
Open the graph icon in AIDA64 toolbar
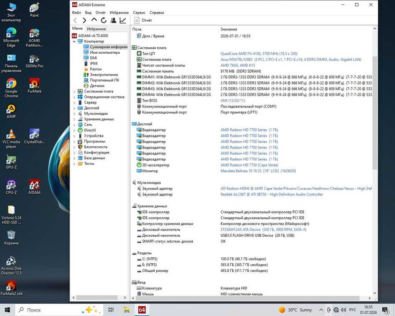click(x=123, y=20)
